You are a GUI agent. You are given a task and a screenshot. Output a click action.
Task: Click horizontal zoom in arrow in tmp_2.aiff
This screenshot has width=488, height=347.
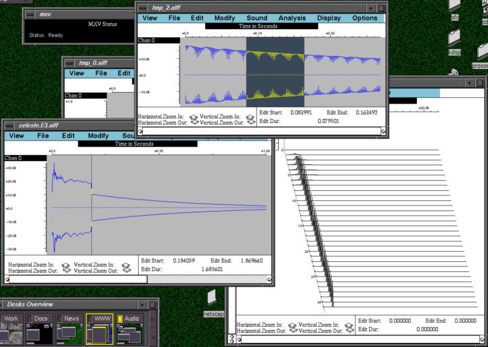click(194, 116)
